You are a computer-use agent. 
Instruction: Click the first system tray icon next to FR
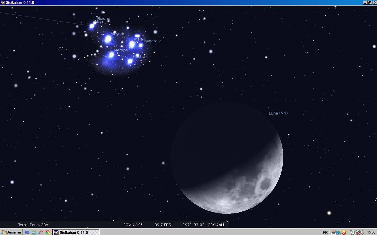[333, 232]
